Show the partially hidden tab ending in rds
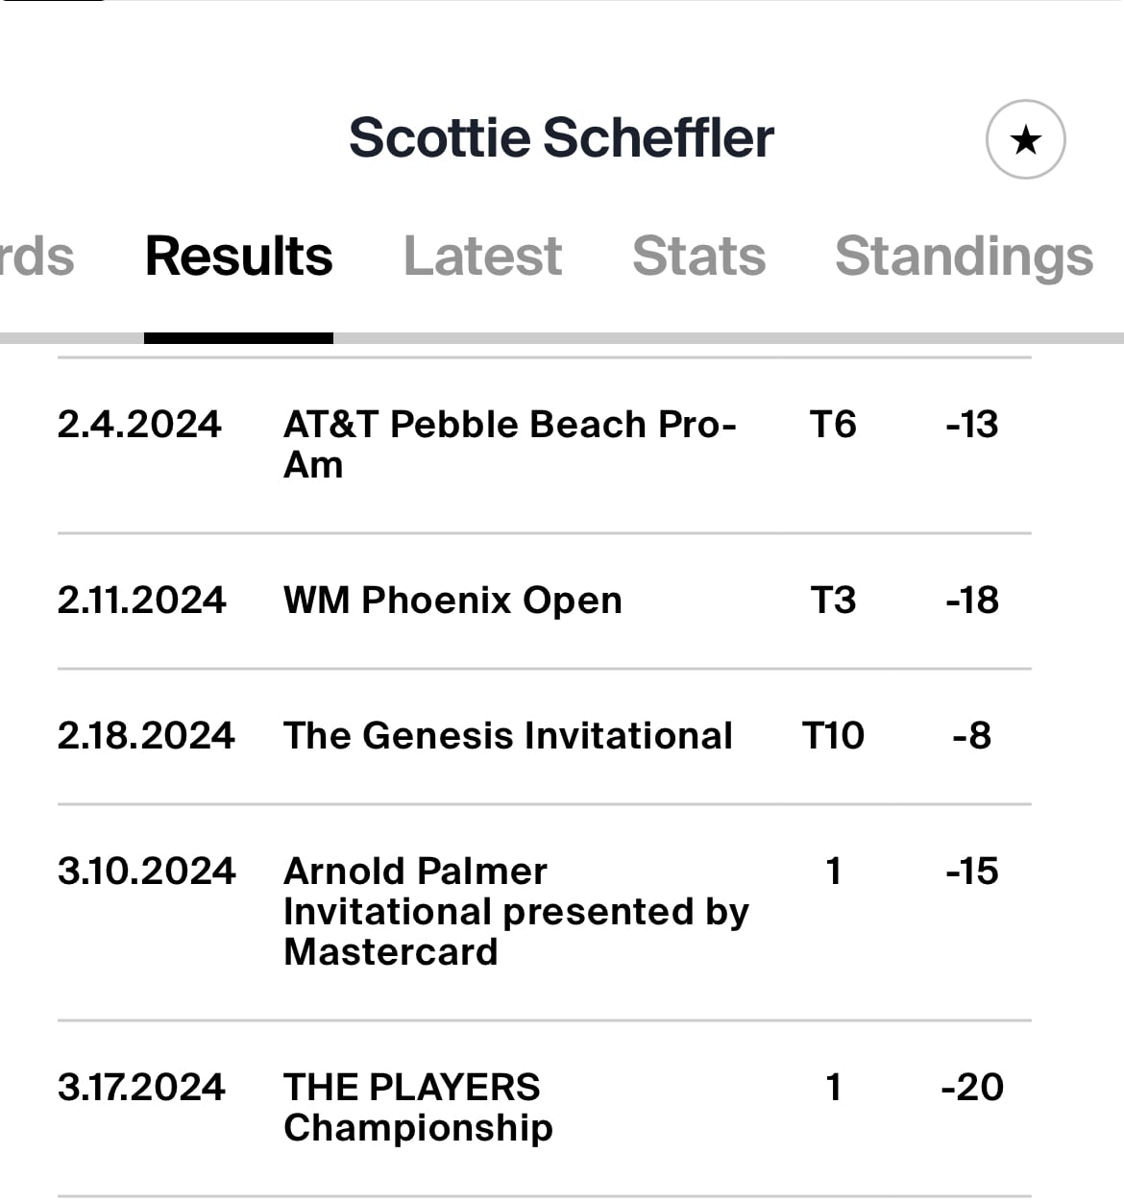This screenshot has width=1124, height=1203. tap(37, 257)
